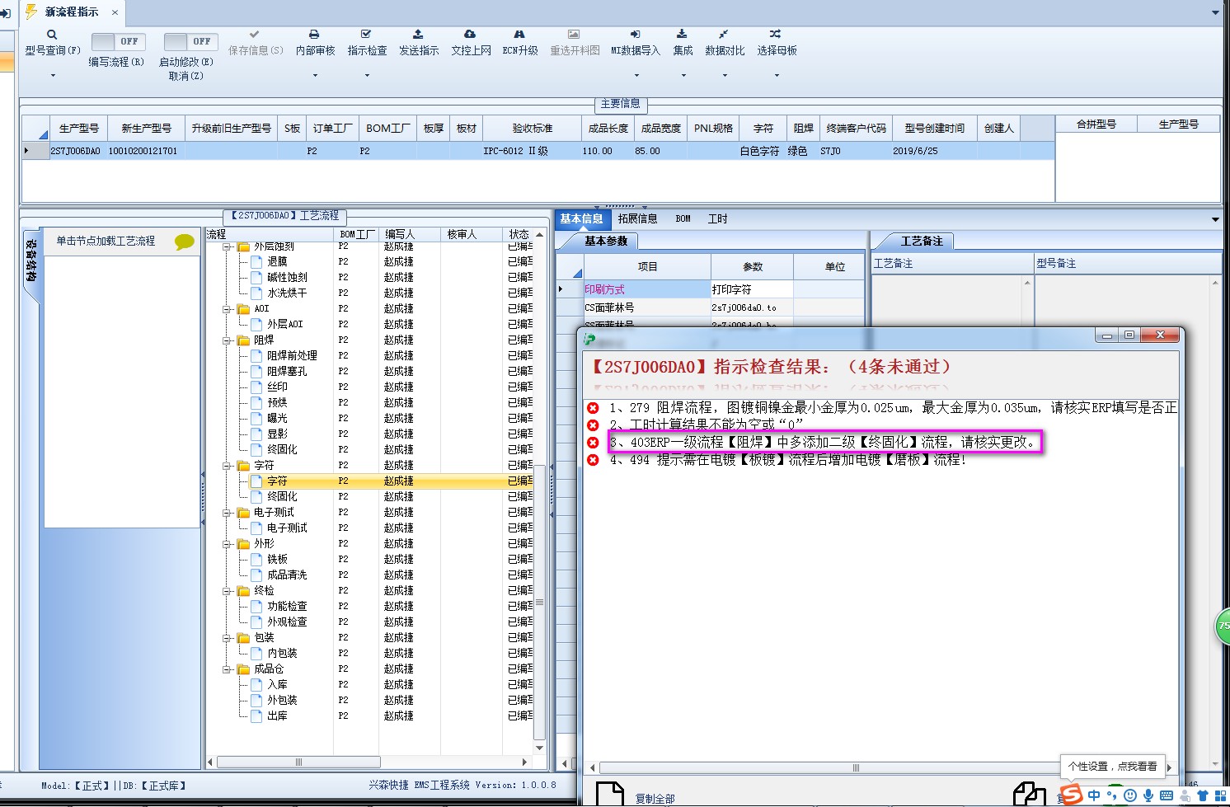Click the Sogou input method S icon

pyautogui.click(x=1071, y=795)
